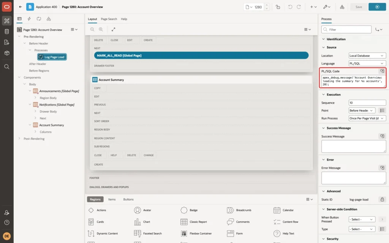This screenshot has height=243, width=389.
Task: Open the Shared Components toolbar icon
Action: (342, 7)
